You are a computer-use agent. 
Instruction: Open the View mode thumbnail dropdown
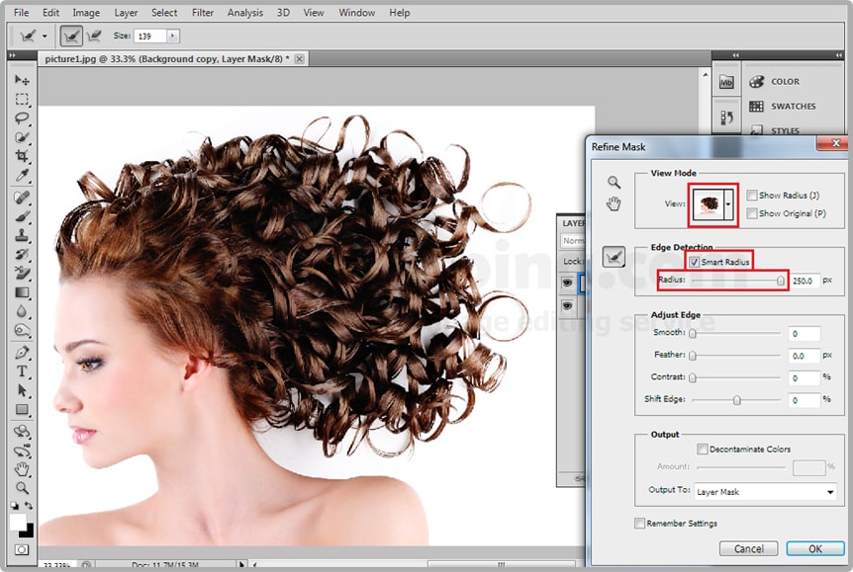(729, 204)
